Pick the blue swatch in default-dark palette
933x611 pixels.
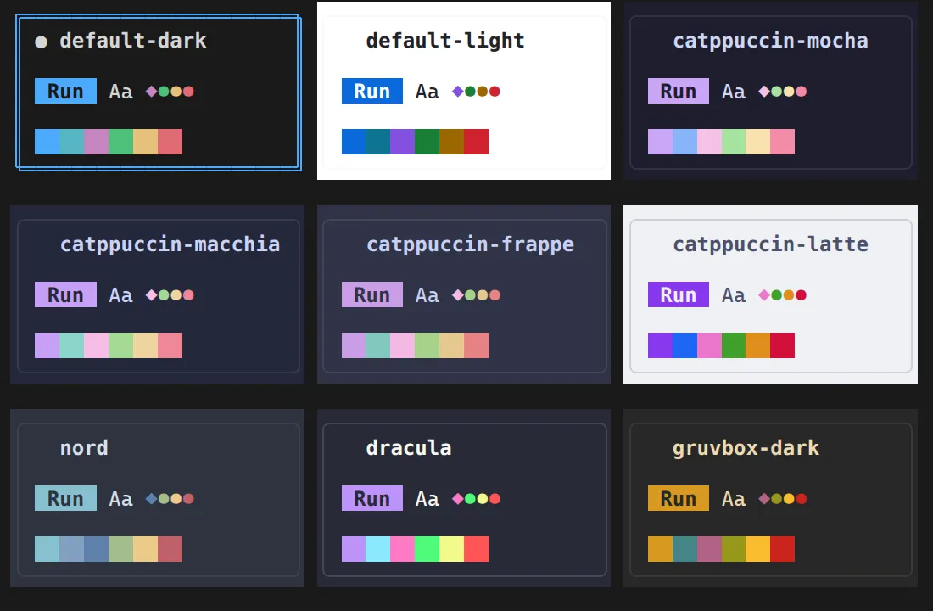click(x=47, y=142)
